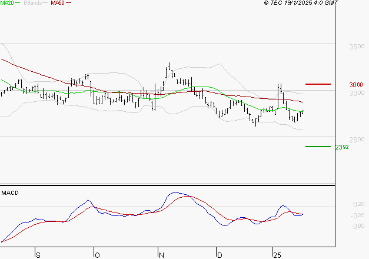Click the MA20 legend label
The width and height of the screenshot is (369, 259).
pos(7,3)
